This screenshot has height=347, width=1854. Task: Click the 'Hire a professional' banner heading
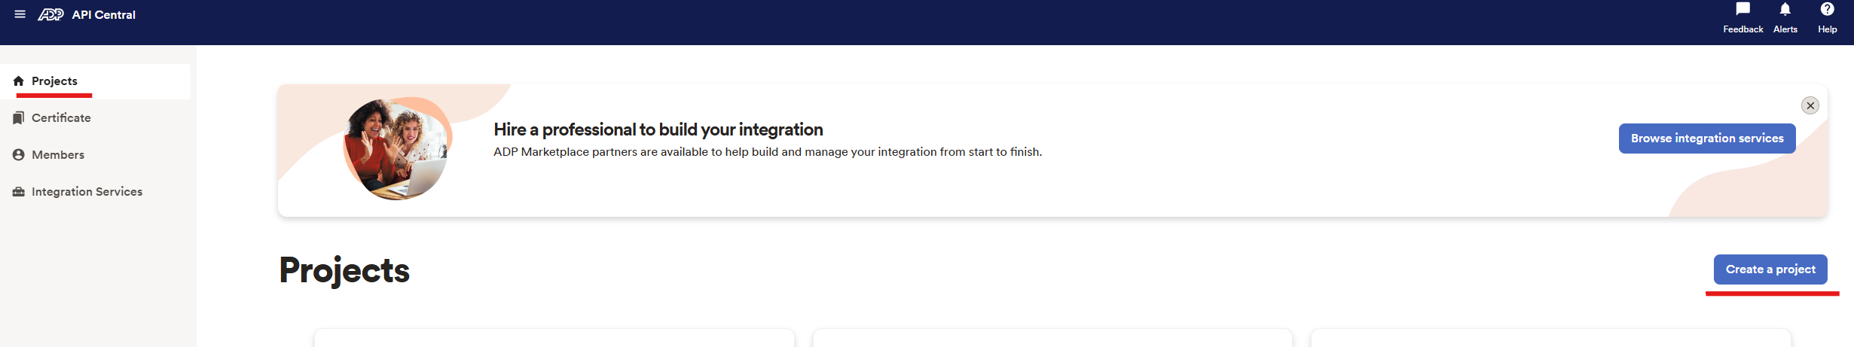[658, 129]
